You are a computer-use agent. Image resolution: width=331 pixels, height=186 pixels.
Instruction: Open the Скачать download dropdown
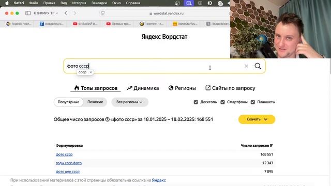point(257,119)
